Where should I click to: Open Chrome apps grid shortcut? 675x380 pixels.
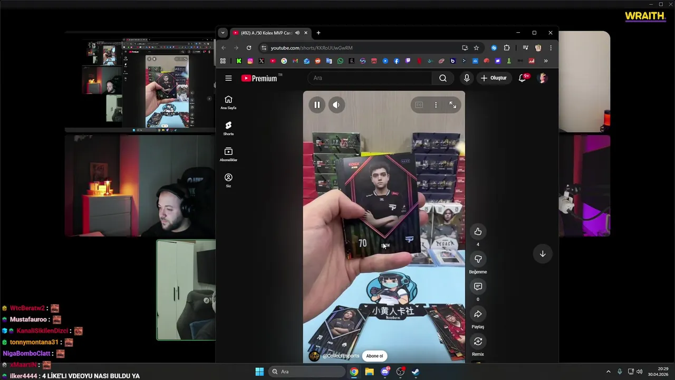223,61
